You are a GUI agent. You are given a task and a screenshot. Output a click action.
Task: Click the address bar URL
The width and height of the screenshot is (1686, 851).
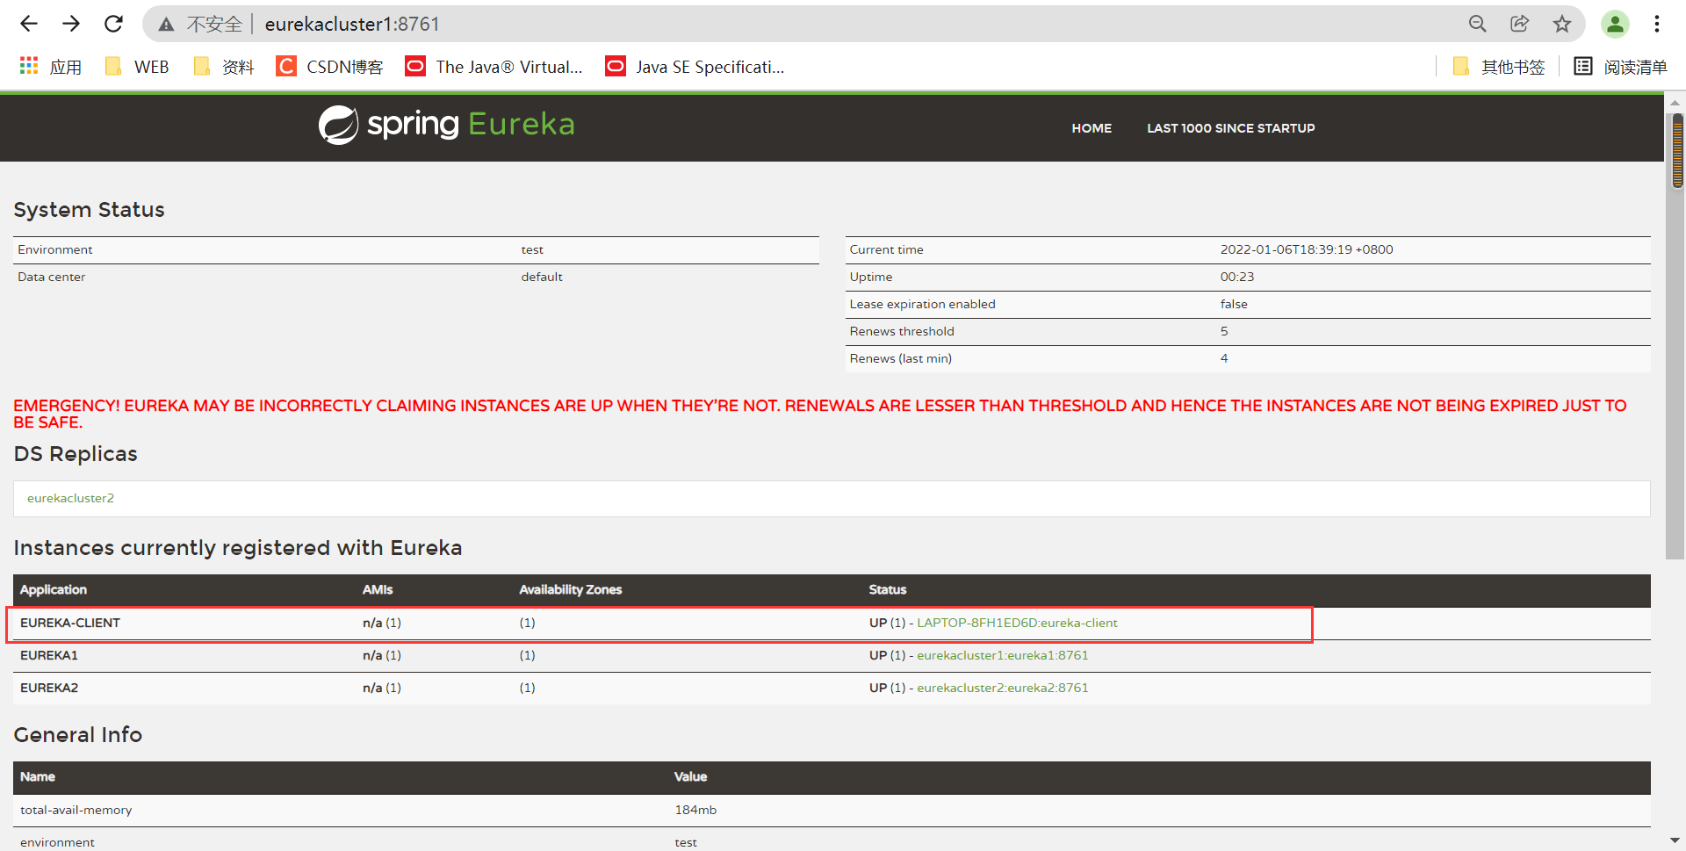[352, 25]
